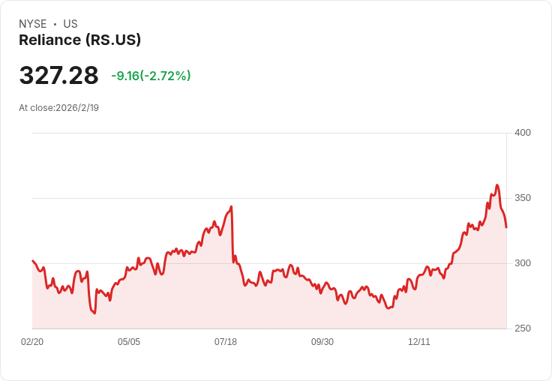Screen dimensions: 552x381
Task: Click the 400 y-axis label
Action: pos(523,133)
